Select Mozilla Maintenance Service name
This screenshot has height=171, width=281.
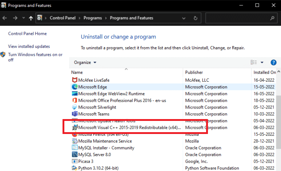[x=105, y=141]
